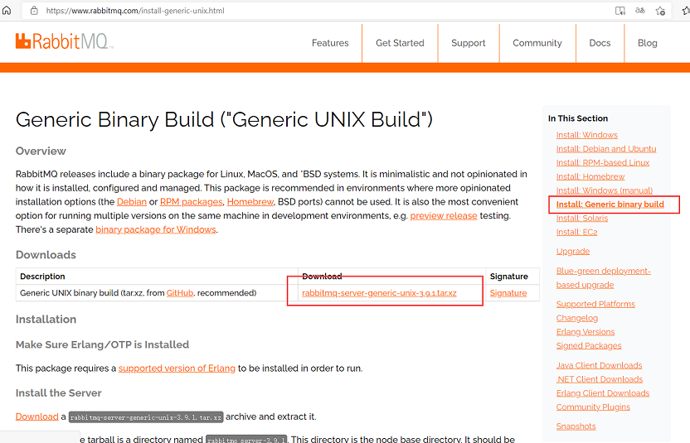Open Install: Solaris sidebar link
Viewport: 690px width, 443px height.
click(581, 219)
